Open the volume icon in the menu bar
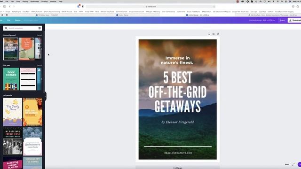The height and width of the screenshot is (169, 301). click(x=269, y=1)
